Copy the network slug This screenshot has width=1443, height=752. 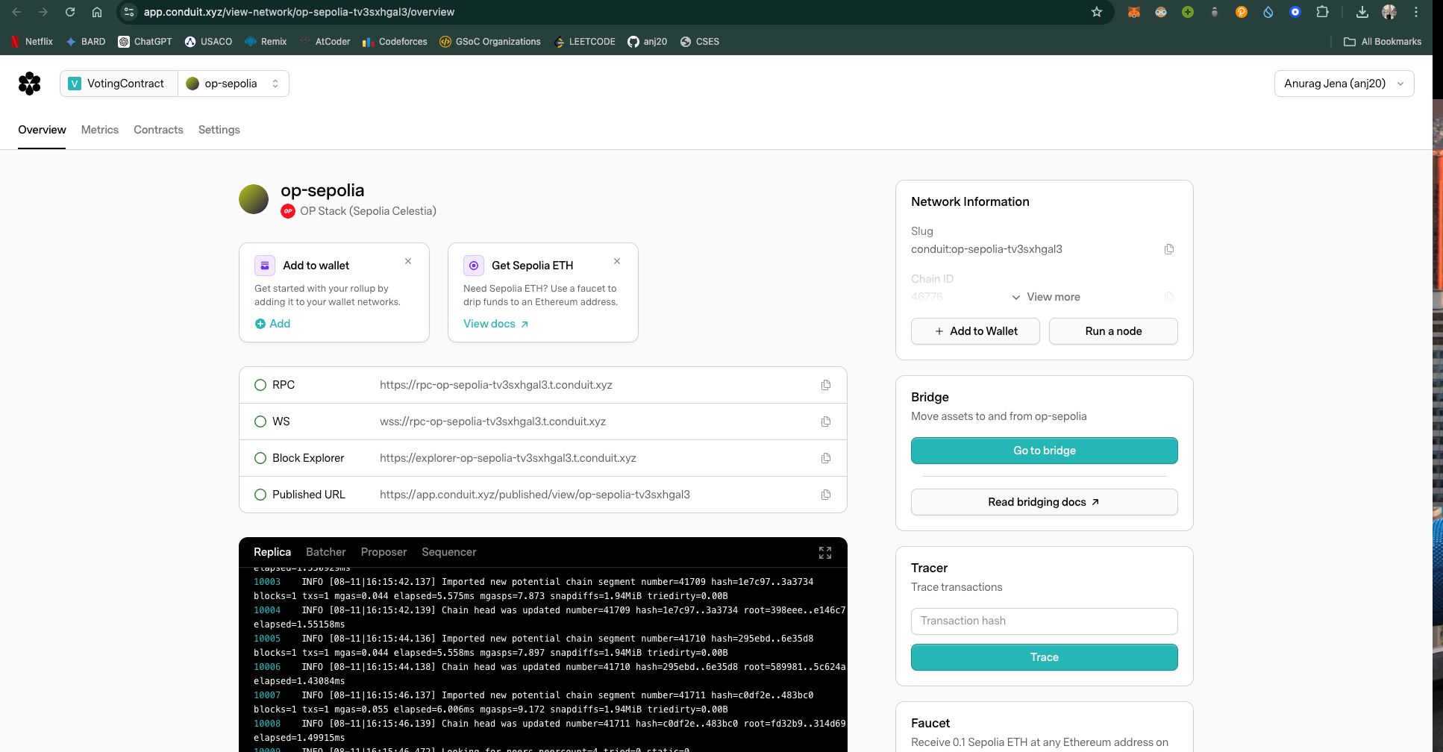coord(1169,249)
